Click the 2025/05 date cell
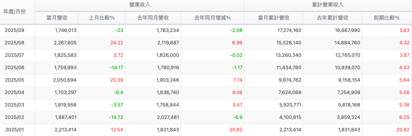Screen dimensions: 412x136 pos(15,80)
